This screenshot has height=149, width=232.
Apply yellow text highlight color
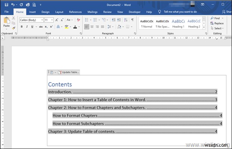click(x=67, y=27)
